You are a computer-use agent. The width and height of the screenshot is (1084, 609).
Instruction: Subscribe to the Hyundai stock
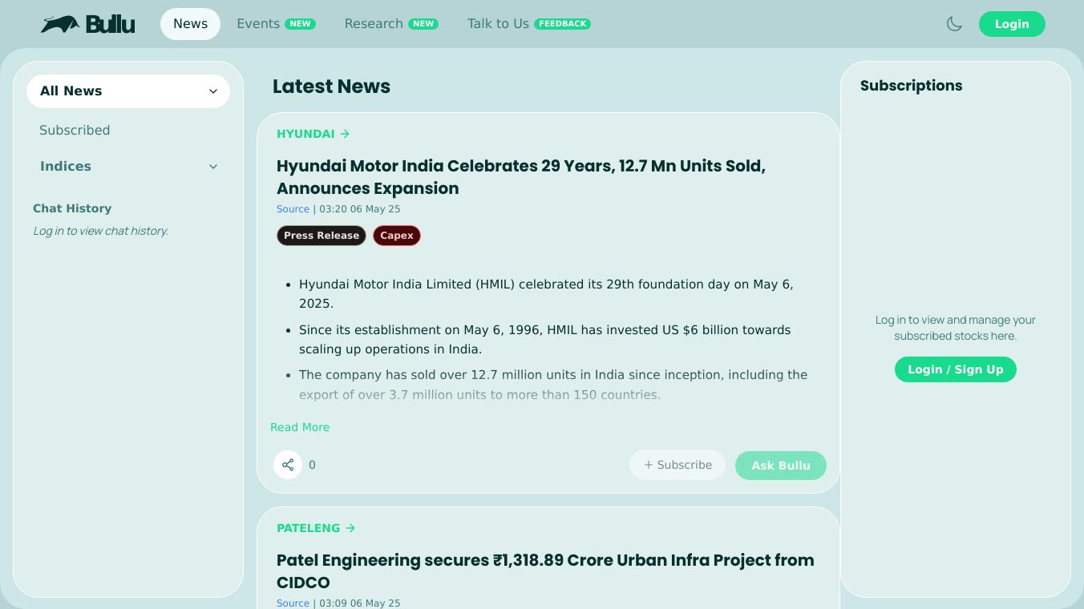point(677,465)
